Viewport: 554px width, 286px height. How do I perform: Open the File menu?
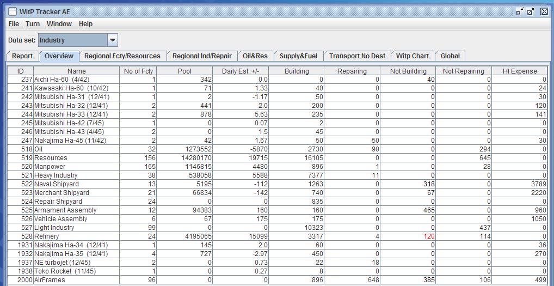[14, 23]
